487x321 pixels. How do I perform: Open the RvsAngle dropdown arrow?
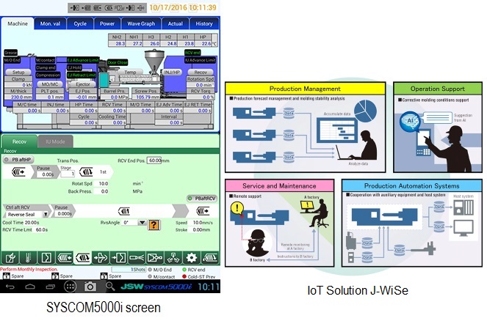tap(142, 223)
